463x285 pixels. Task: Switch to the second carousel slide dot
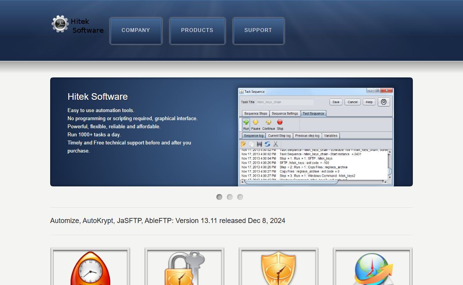[230, 197]
